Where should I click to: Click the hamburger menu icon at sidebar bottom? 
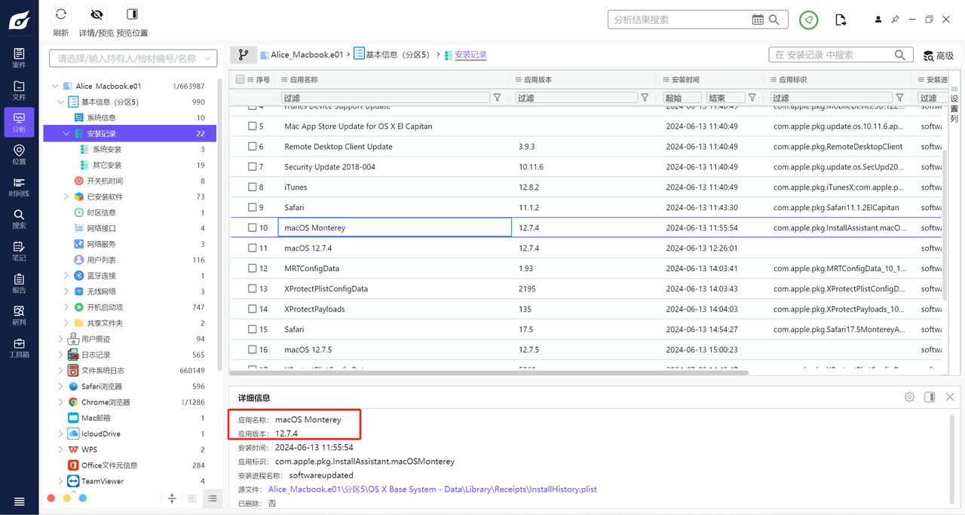pyautogui.click(x=20, y=501)
